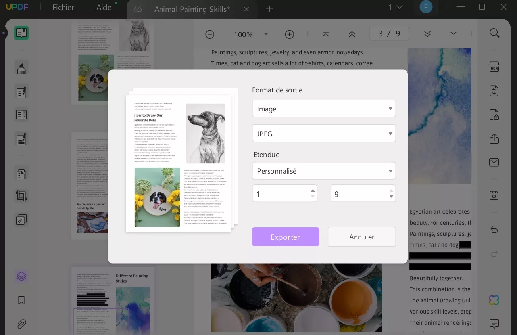Open the window count dropdown in title bar
This screenshot has width=517, height=335.
pyautogui.click(x=395, y=7)
